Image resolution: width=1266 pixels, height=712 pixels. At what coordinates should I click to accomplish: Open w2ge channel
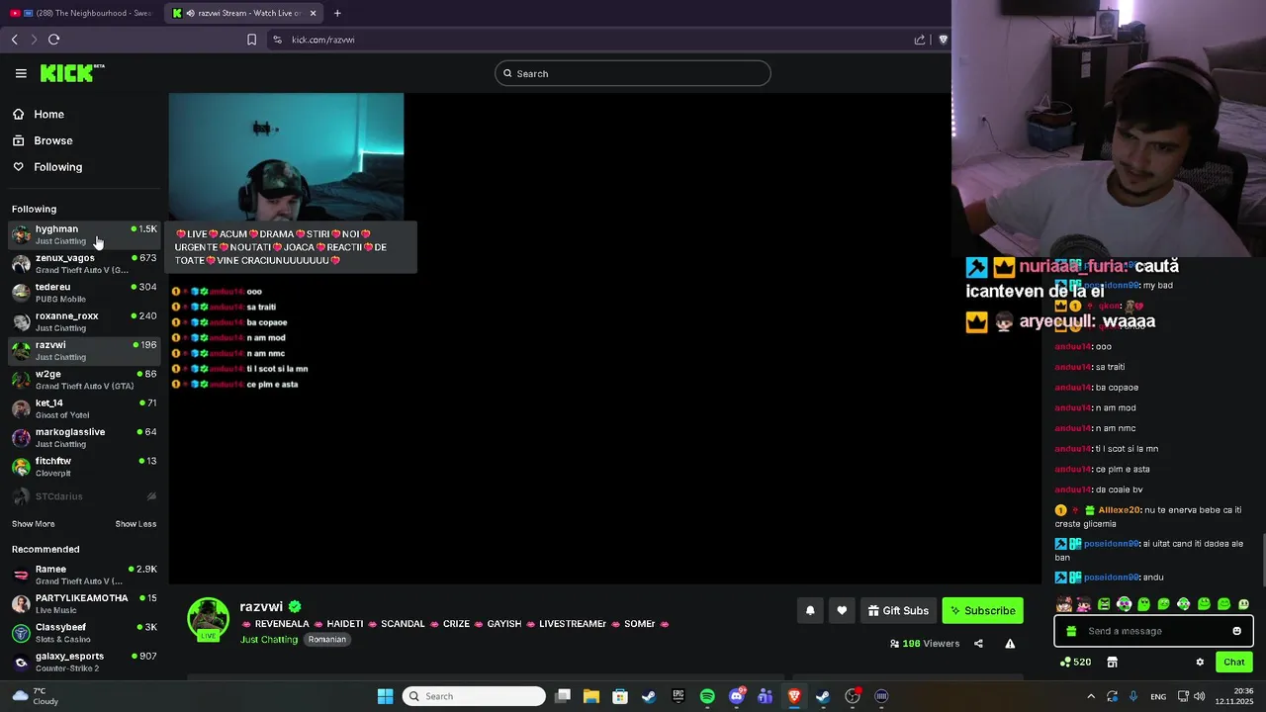coord(84,380)
